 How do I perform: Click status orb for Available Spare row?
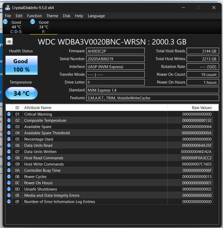(9, 127)
